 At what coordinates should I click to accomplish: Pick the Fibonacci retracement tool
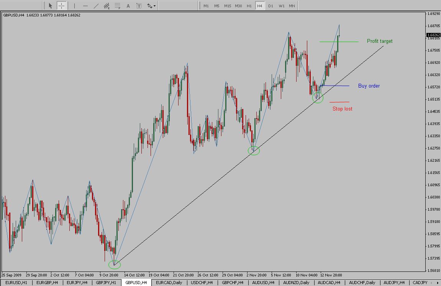click(x=117, y=6)
